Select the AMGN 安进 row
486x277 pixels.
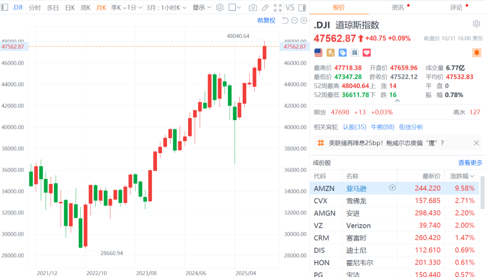point(395,213)
